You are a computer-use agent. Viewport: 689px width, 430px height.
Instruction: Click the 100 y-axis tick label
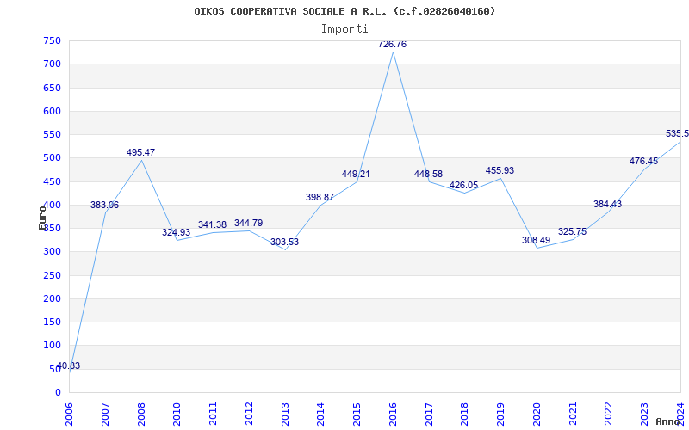[52, 346]
